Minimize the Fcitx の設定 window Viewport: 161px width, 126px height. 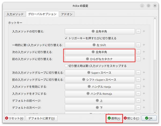(142, 6)
